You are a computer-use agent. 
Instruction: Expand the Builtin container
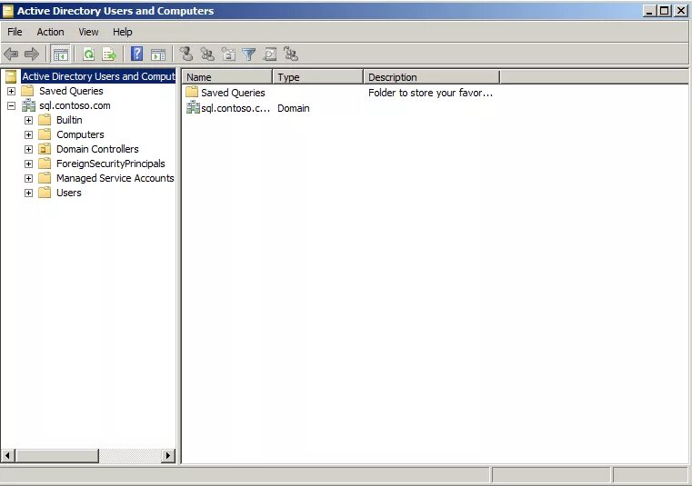(29, 121)
